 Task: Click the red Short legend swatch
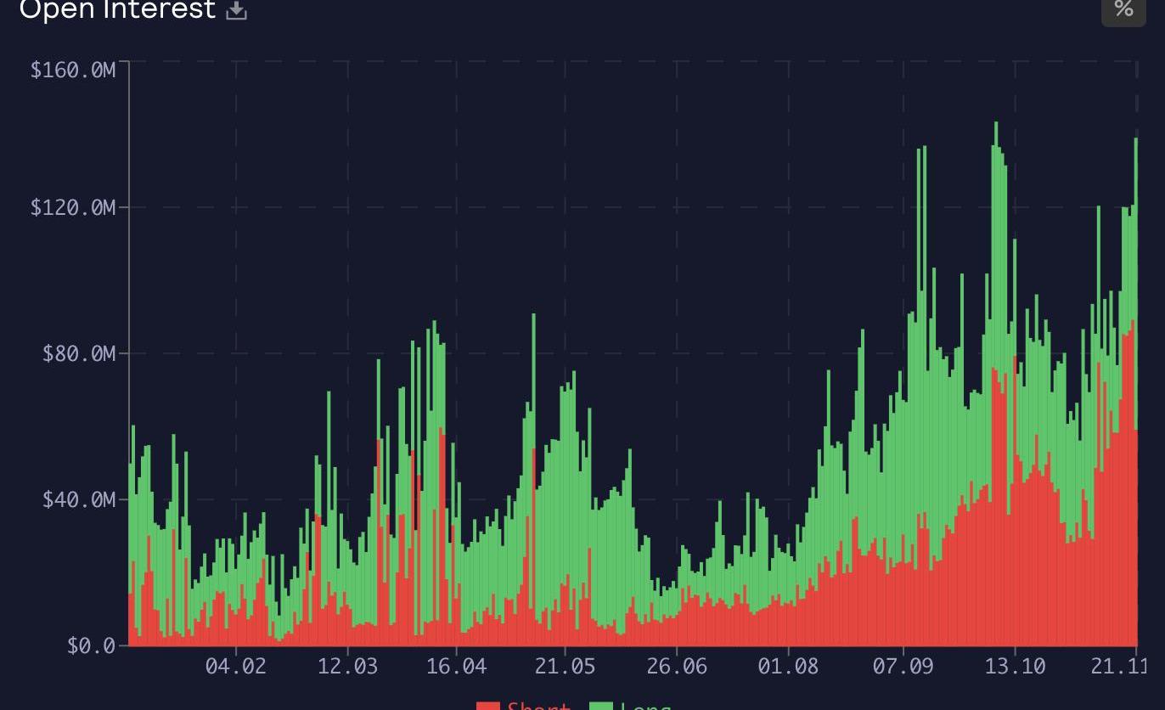(x=488, y=706)
